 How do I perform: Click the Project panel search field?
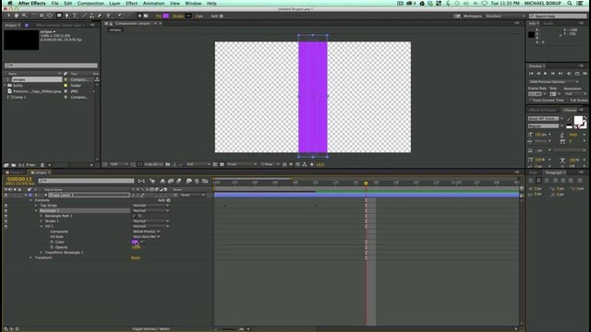(x=51, y=65)
